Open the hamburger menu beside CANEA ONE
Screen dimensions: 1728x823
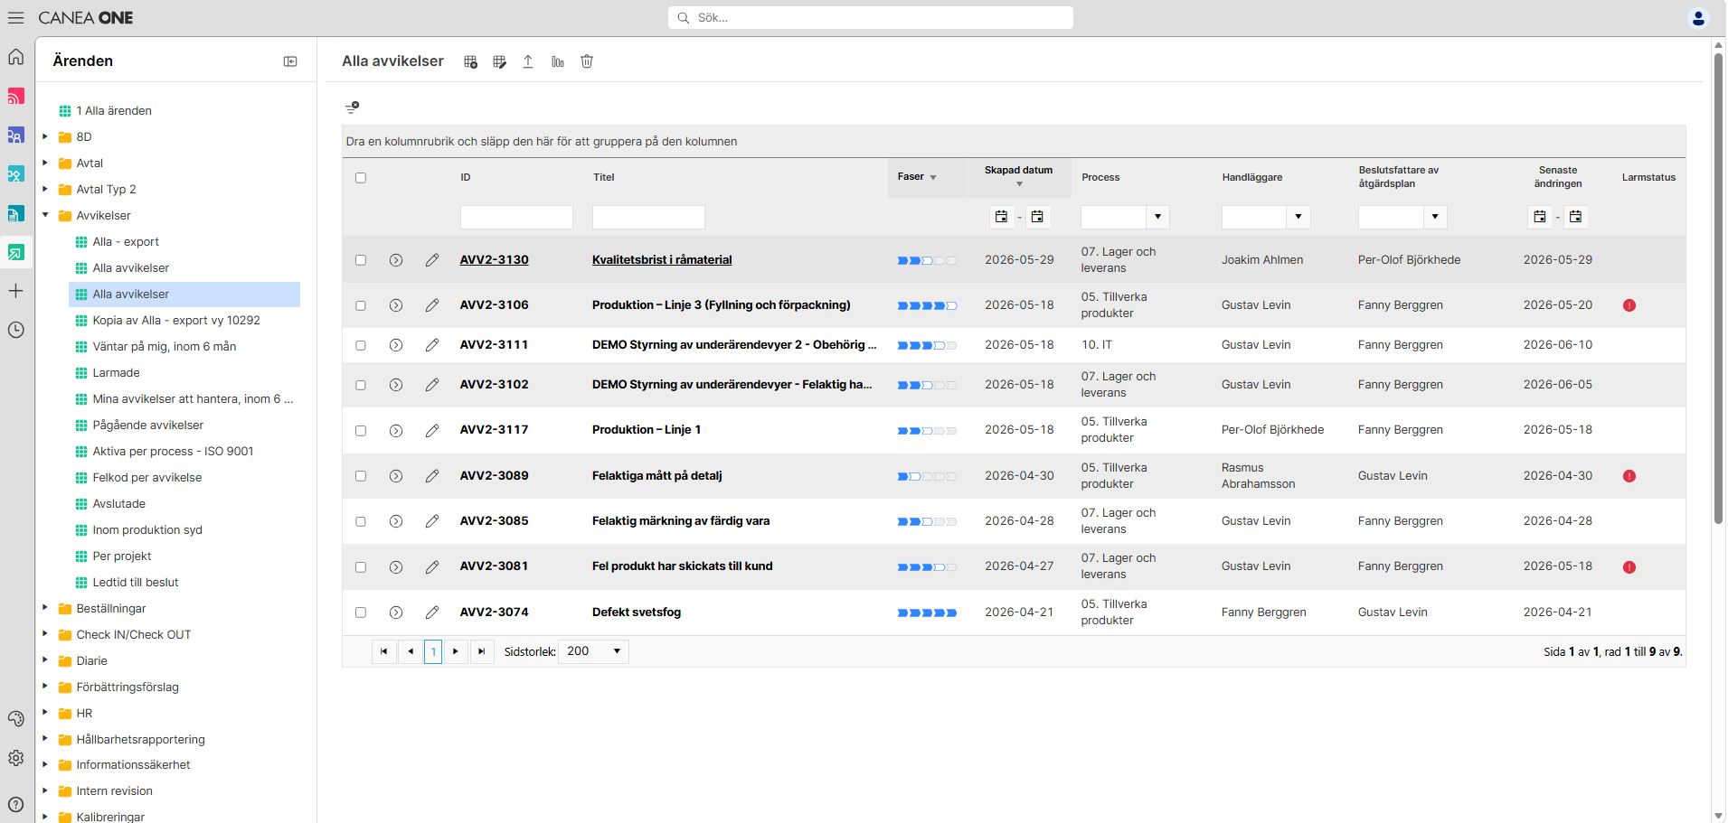[15, 17]
